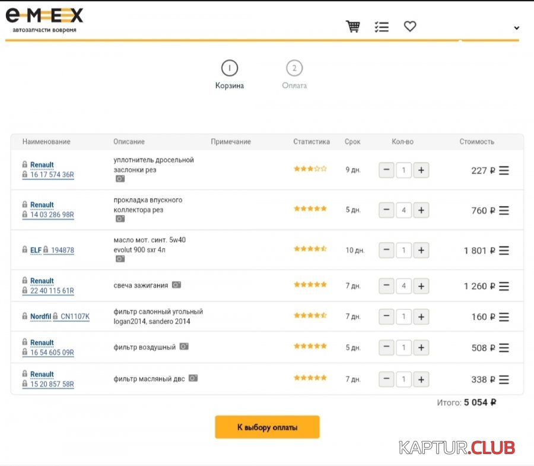The height and width of the screenshot is (466, 534).
Task: Click camera icon for свеча зажигания
Action: (176, 285)
